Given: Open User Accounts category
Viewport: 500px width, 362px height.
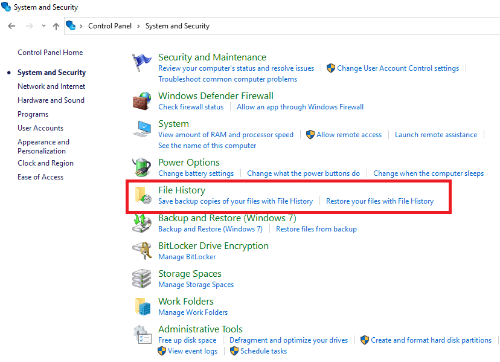Looking at the screenshot, I should 40,128.
